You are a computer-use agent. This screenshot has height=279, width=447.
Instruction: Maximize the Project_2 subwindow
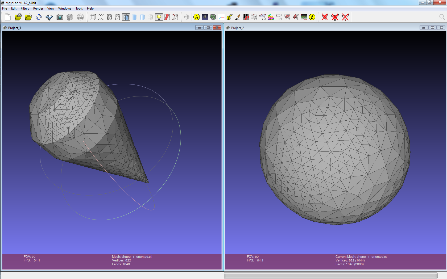pos(432,28)
